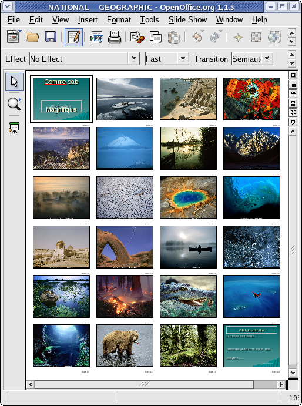Image resolution: width=302 pixels, height=406 pixels.
Task: Click the table grid toolbar icon
Action: (256, 37)
